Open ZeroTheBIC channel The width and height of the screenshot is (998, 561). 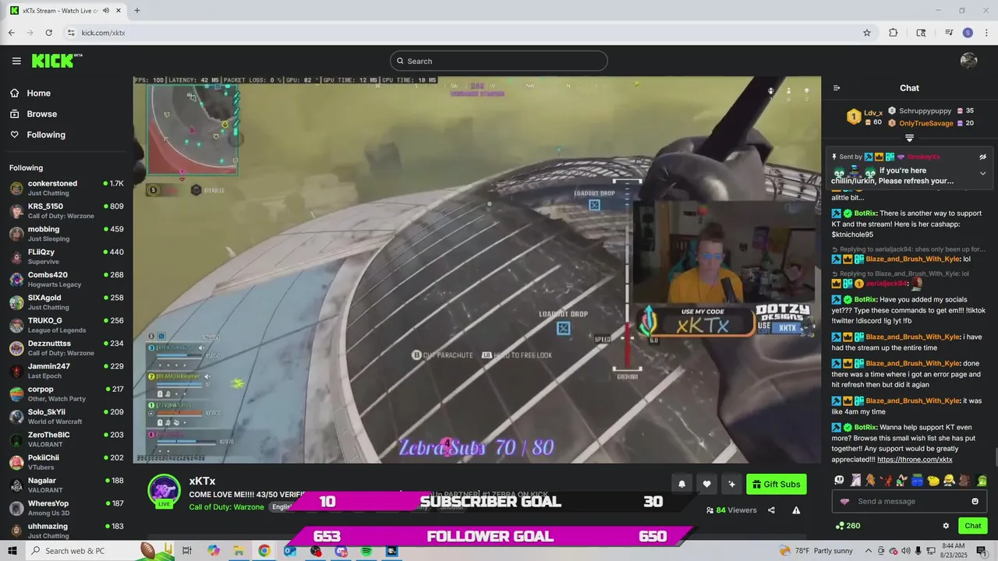(x=66, y=439)
